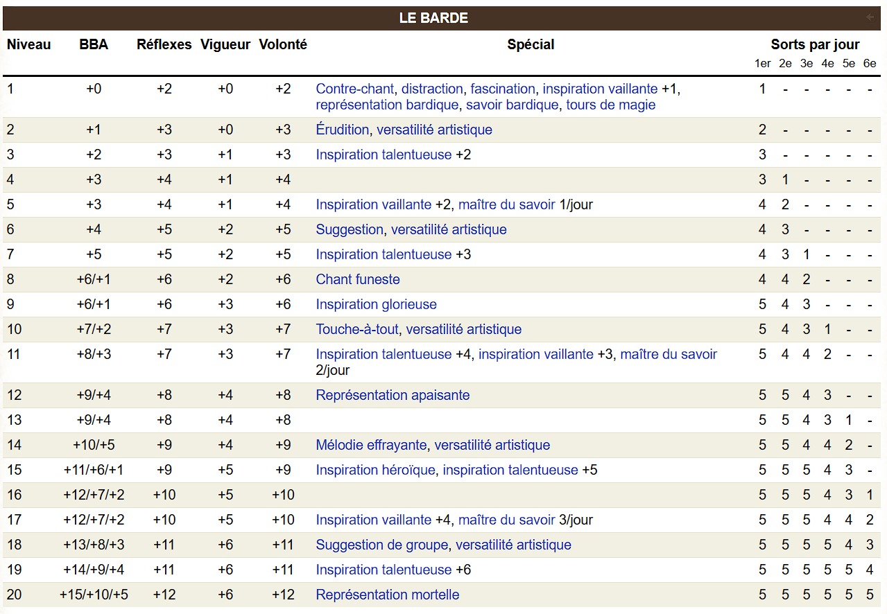This screenshot has width=887, height=614.
Task: Click the Représentation mortelle link
Action: point(387,595)
